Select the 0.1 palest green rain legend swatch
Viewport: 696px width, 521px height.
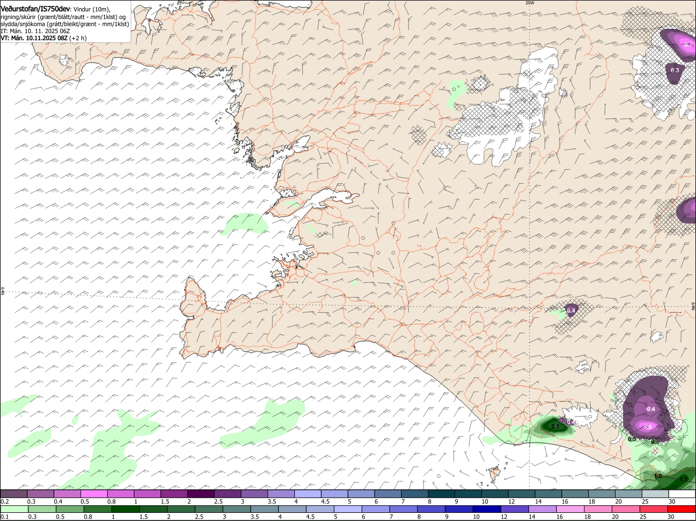(x=14, y=509)
